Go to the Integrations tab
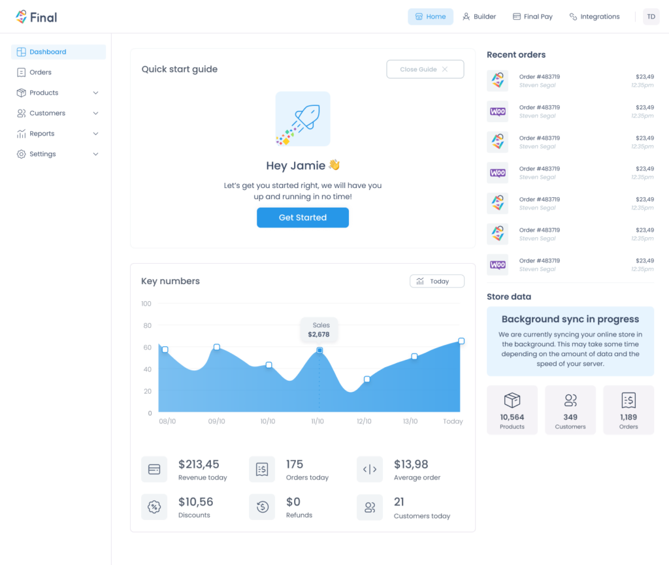 tap(595, 16)
